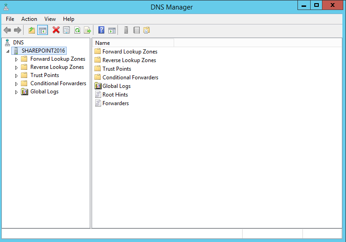This screenshot has height=242, width=346.
Task: Go up one level with folder-arrow icon
Action: click(x=32, y=30)
